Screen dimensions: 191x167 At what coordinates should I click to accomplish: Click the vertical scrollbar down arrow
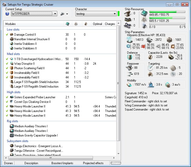pos(118,154)
